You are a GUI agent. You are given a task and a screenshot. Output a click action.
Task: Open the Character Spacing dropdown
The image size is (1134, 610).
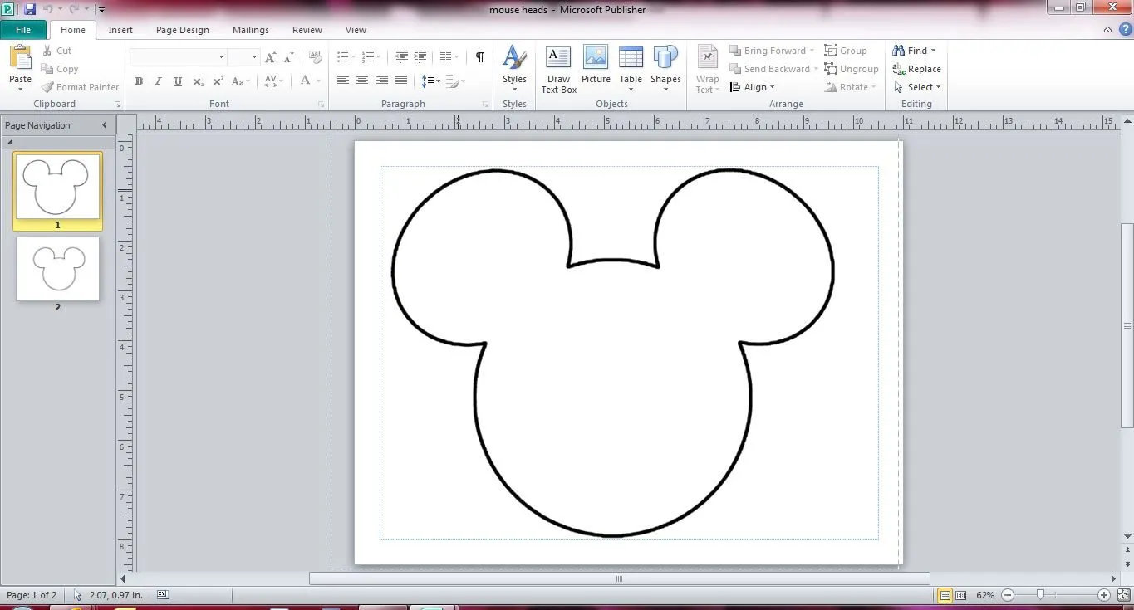[273, 81]
